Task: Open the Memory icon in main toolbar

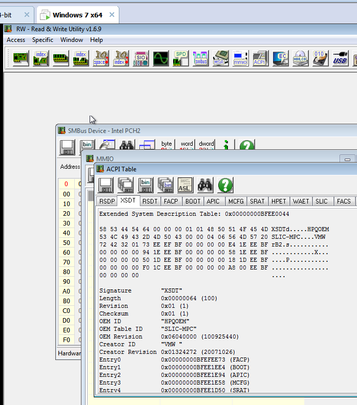Action: [61, 58]
